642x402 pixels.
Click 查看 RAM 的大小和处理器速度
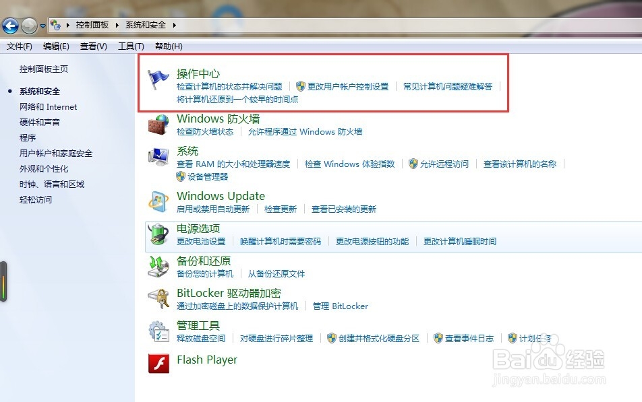[233, 164]
